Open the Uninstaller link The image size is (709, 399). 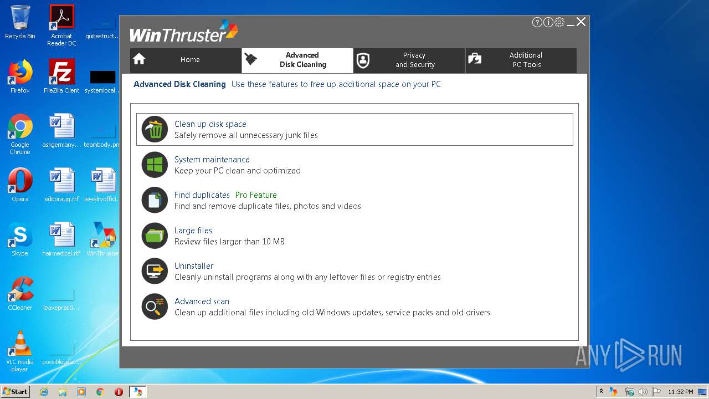(x=194, y=266)
